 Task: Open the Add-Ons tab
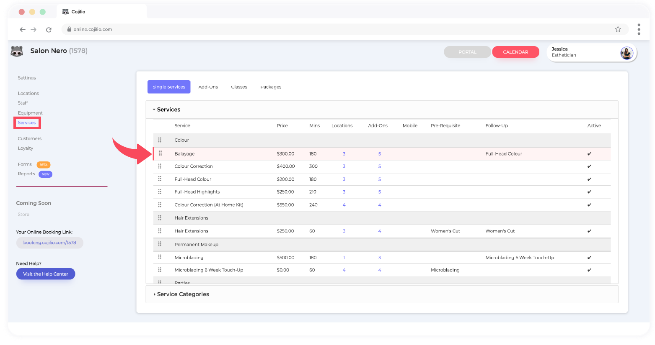pyautogui.click(x=208, y=87)
